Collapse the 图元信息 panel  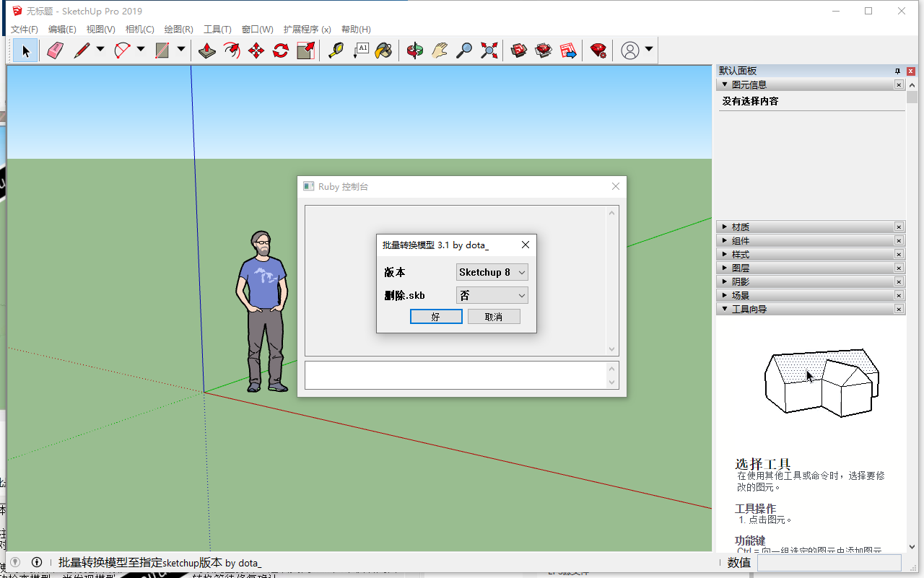[x=725, y=84]
